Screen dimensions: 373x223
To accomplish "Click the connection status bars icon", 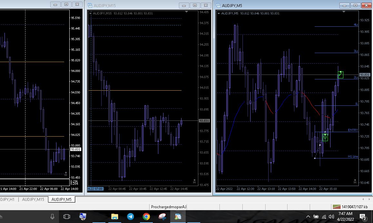I will (x=337, y=207).
